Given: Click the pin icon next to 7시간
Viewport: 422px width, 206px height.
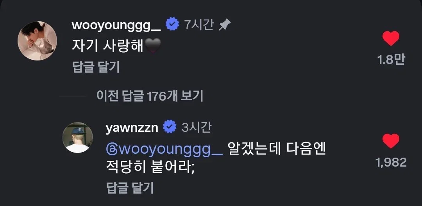Looking at the screenshot, I should pos(224,25).
